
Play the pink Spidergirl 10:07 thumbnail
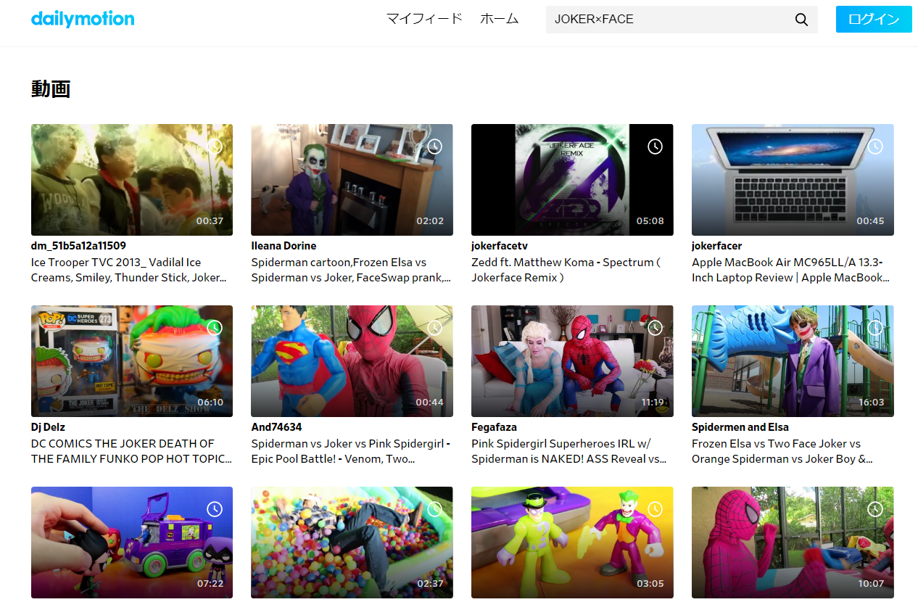[793, 543]
